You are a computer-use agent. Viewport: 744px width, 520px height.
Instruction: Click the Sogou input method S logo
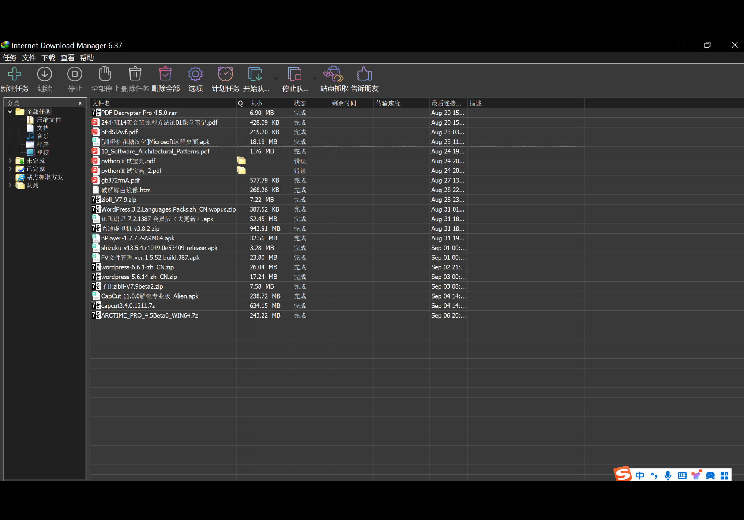pyautogui.click(x=623, y=474)
